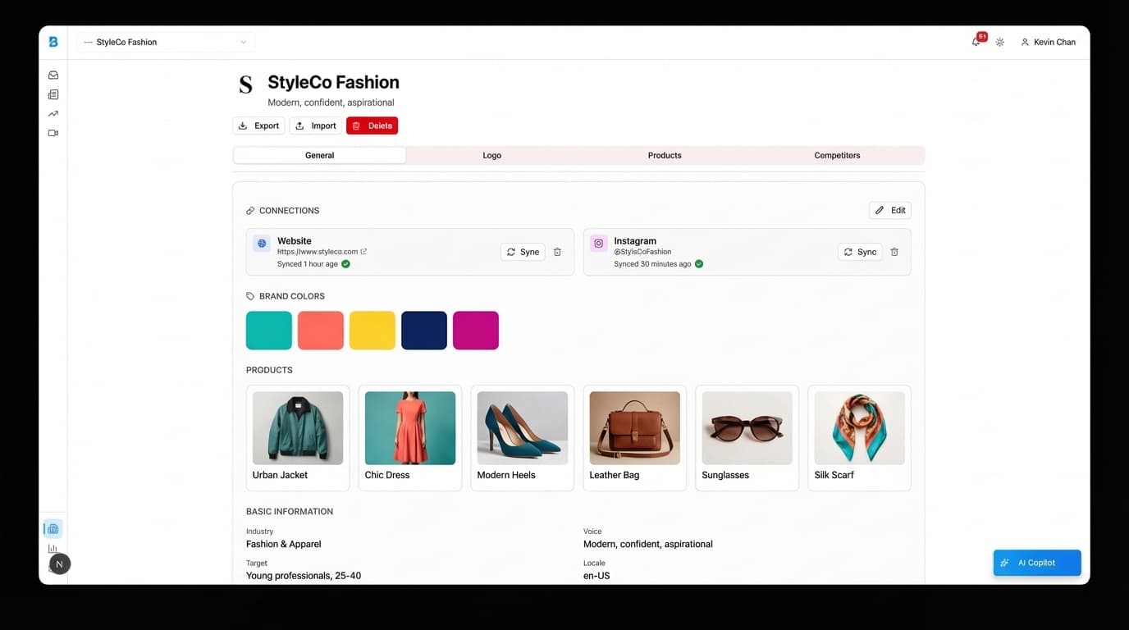Switch to the Competitors tab
This screenshot has width=1129, height=630.
(x=836, y=155)
